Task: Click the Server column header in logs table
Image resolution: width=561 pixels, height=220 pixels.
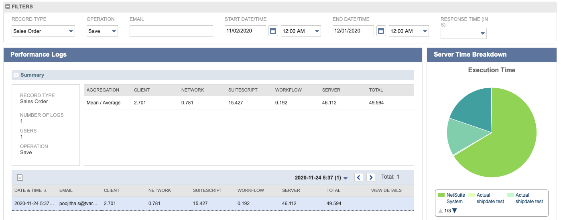Action: (x=291, y=190)
